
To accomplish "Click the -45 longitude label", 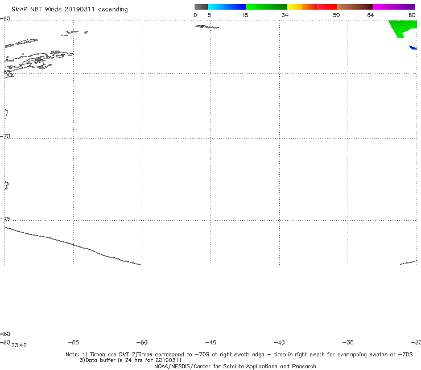I will pos(210,342).
